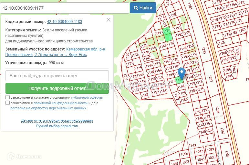Open согласие на обработку персональных данных link
The image size is (249, 165).
click(48, 108)
